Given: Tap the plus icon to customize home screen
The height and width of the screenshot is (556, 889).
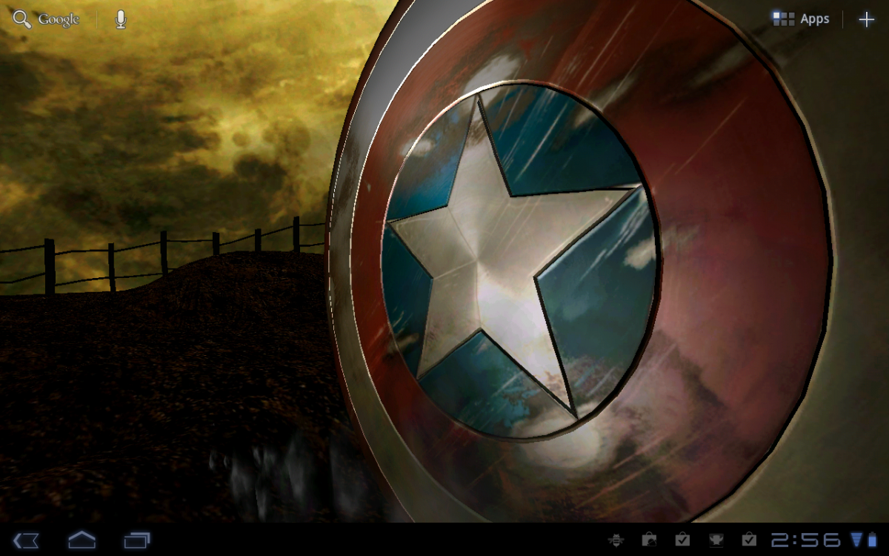Looking at the screenshot, I should click(866, 20).
